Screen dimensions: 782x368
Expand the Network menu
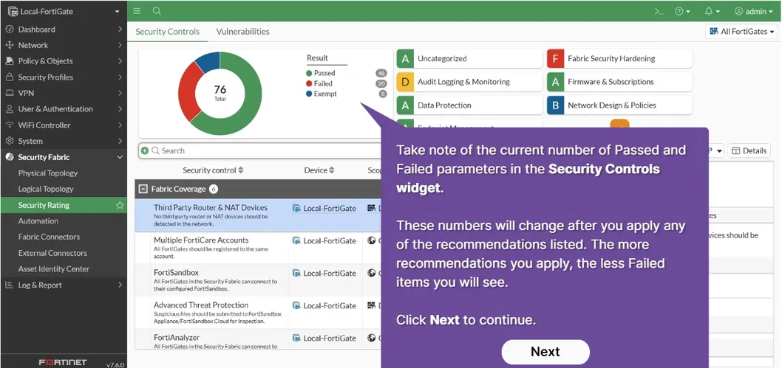click(x=64, y=45)
